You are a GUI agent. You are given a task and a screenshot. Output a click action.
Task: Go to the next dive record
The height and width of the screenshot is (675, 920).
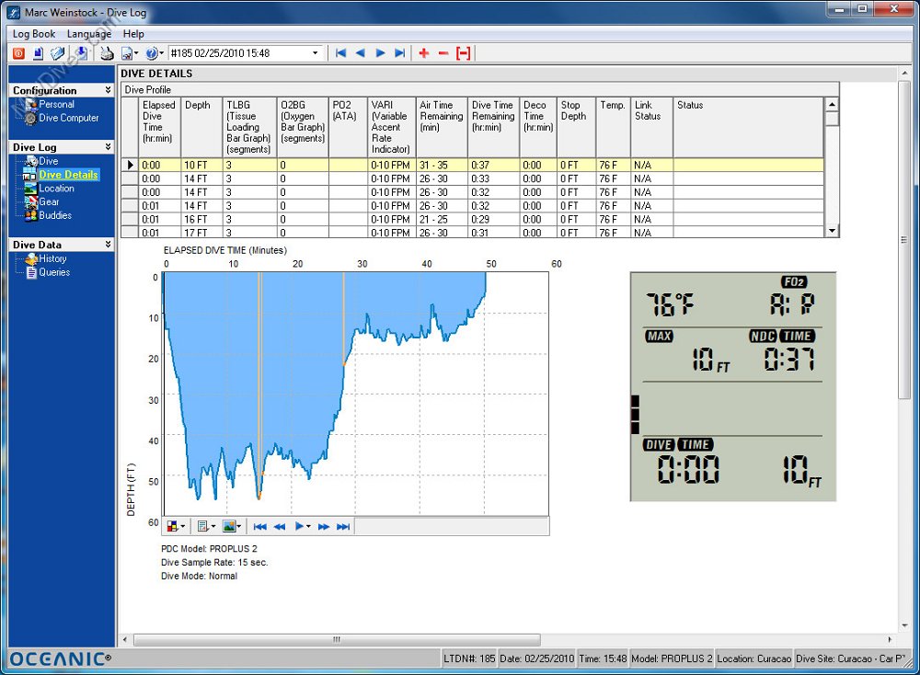coord(380,53)
